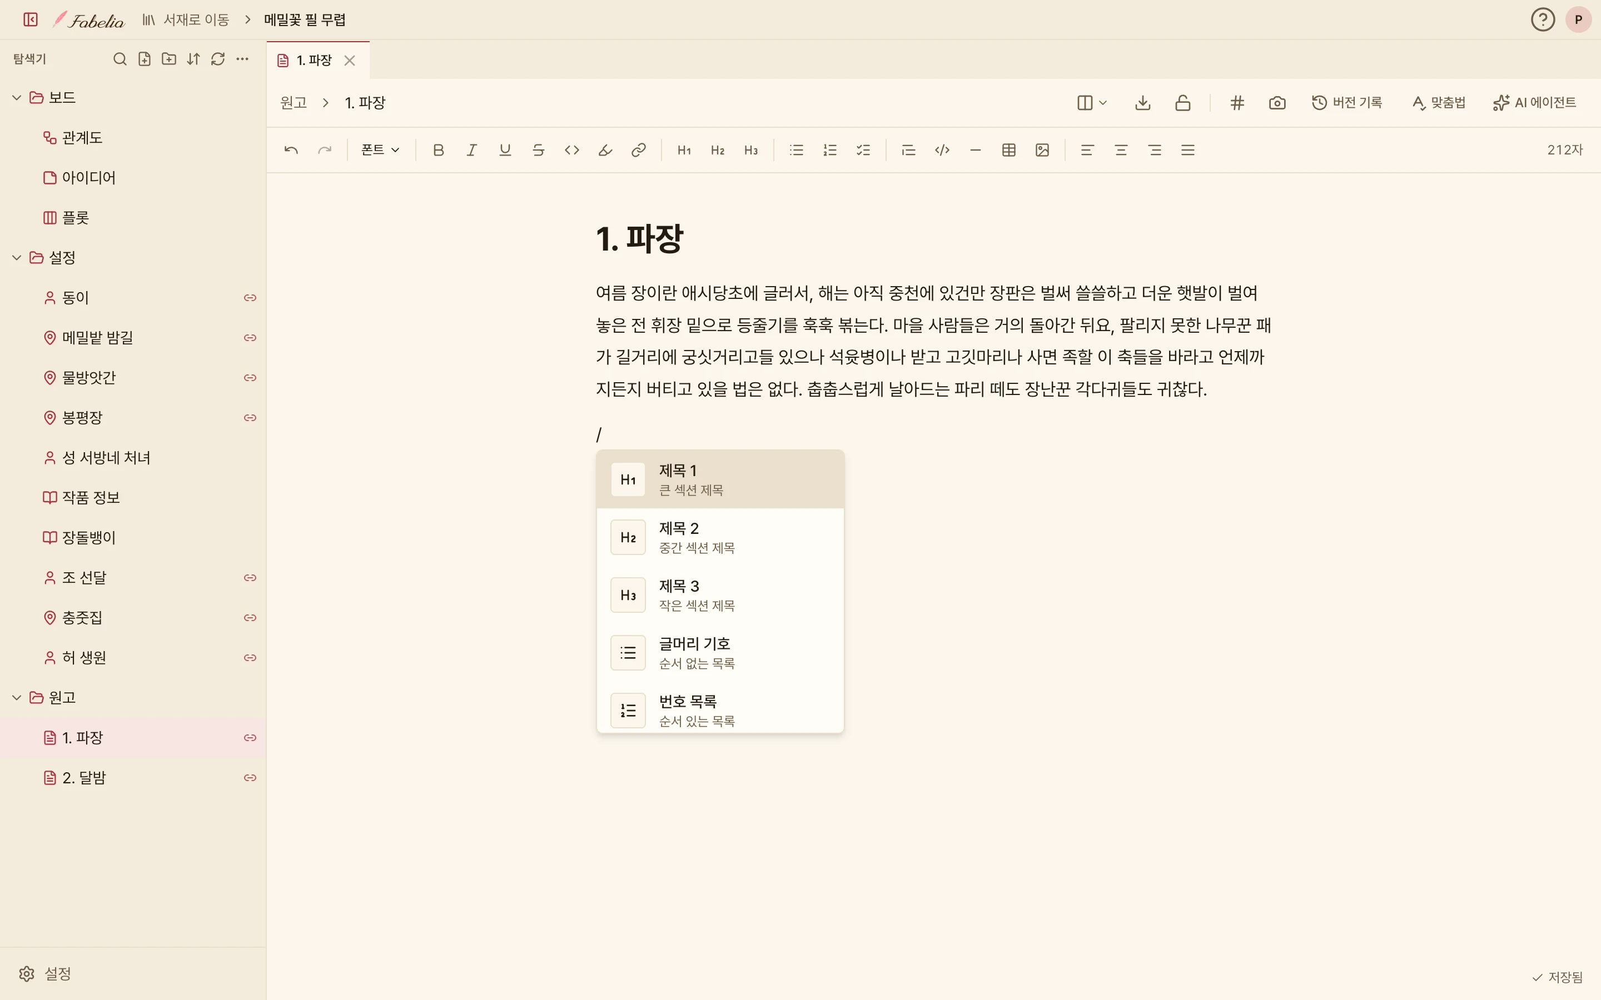Refresh the explorer panel

click(218, 59)
